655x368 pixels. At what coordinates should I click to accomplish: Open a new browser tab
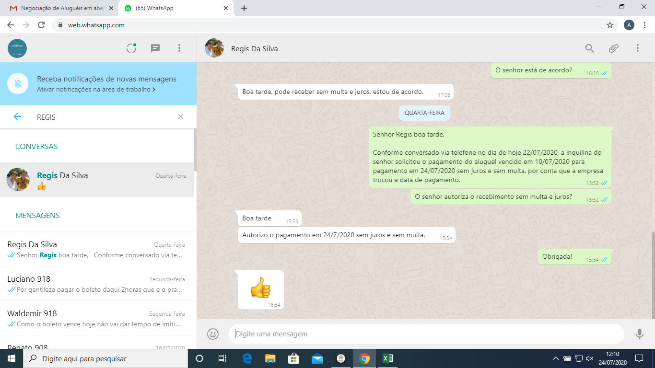(244, 8)
